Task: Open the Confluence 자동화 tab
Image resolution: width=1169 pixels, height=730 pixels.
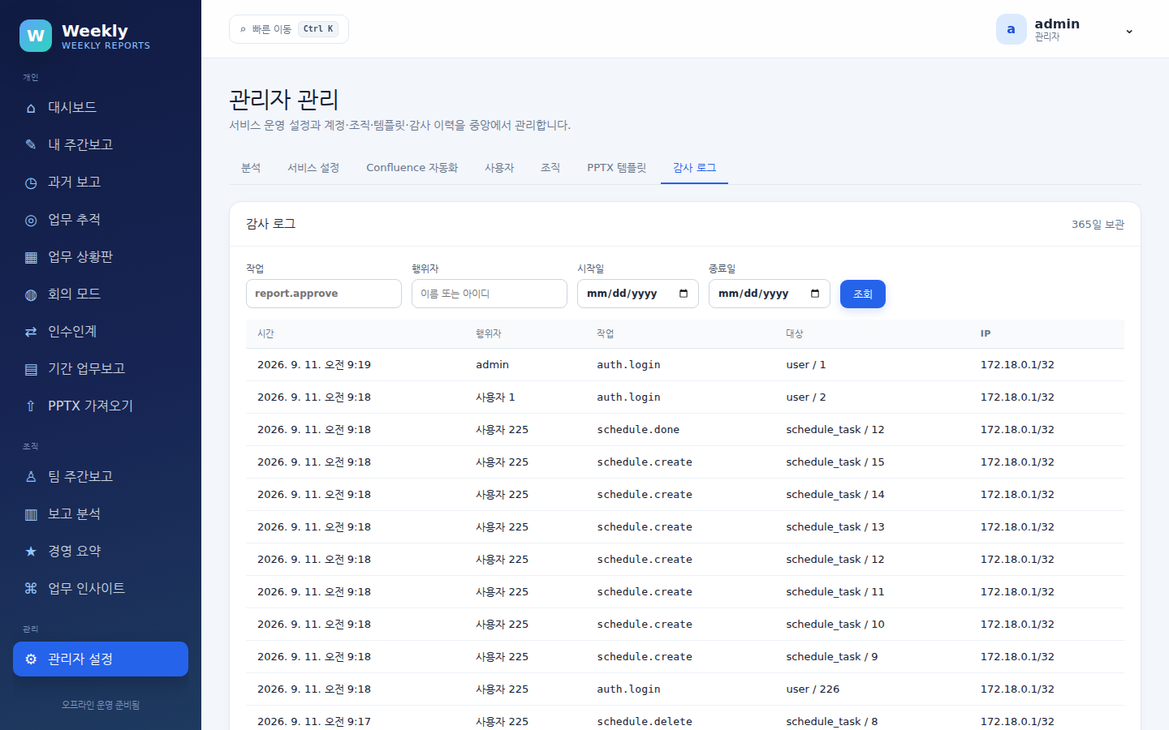Action: coord(412,168)
